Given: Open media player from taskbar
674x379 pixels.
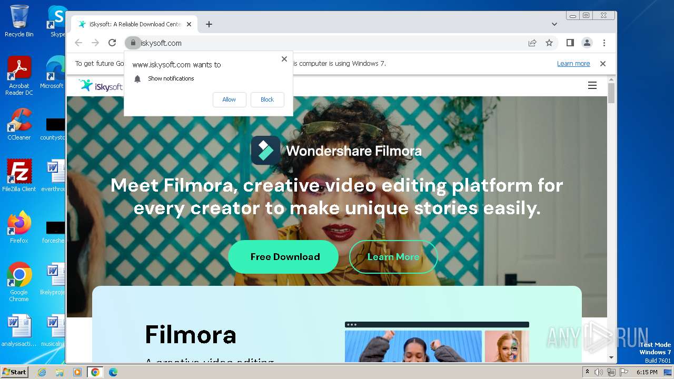Looking at the screenshot, I should click(77, 372).
